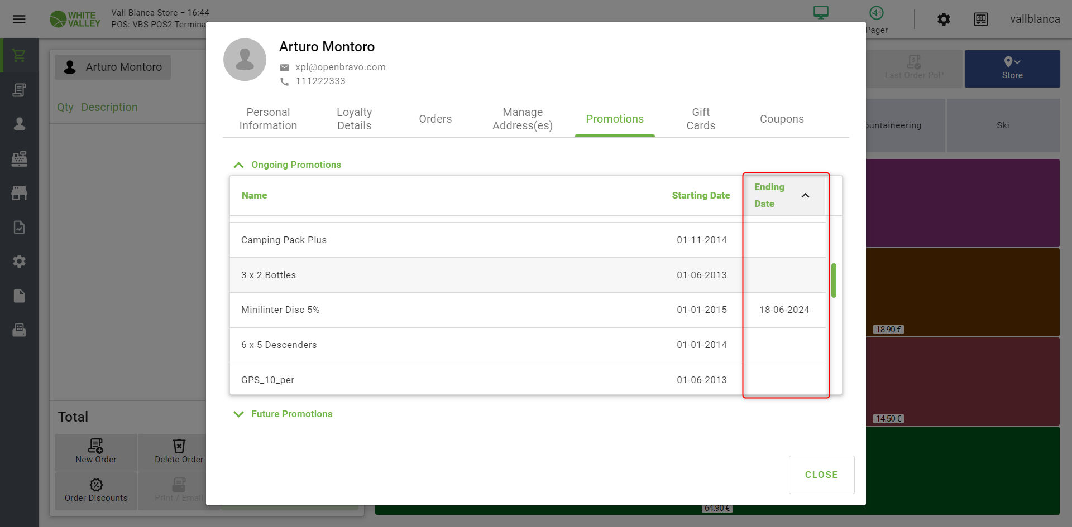Switch to the Loyalty Details tab
1072x527 pixels.
point(354,119)
